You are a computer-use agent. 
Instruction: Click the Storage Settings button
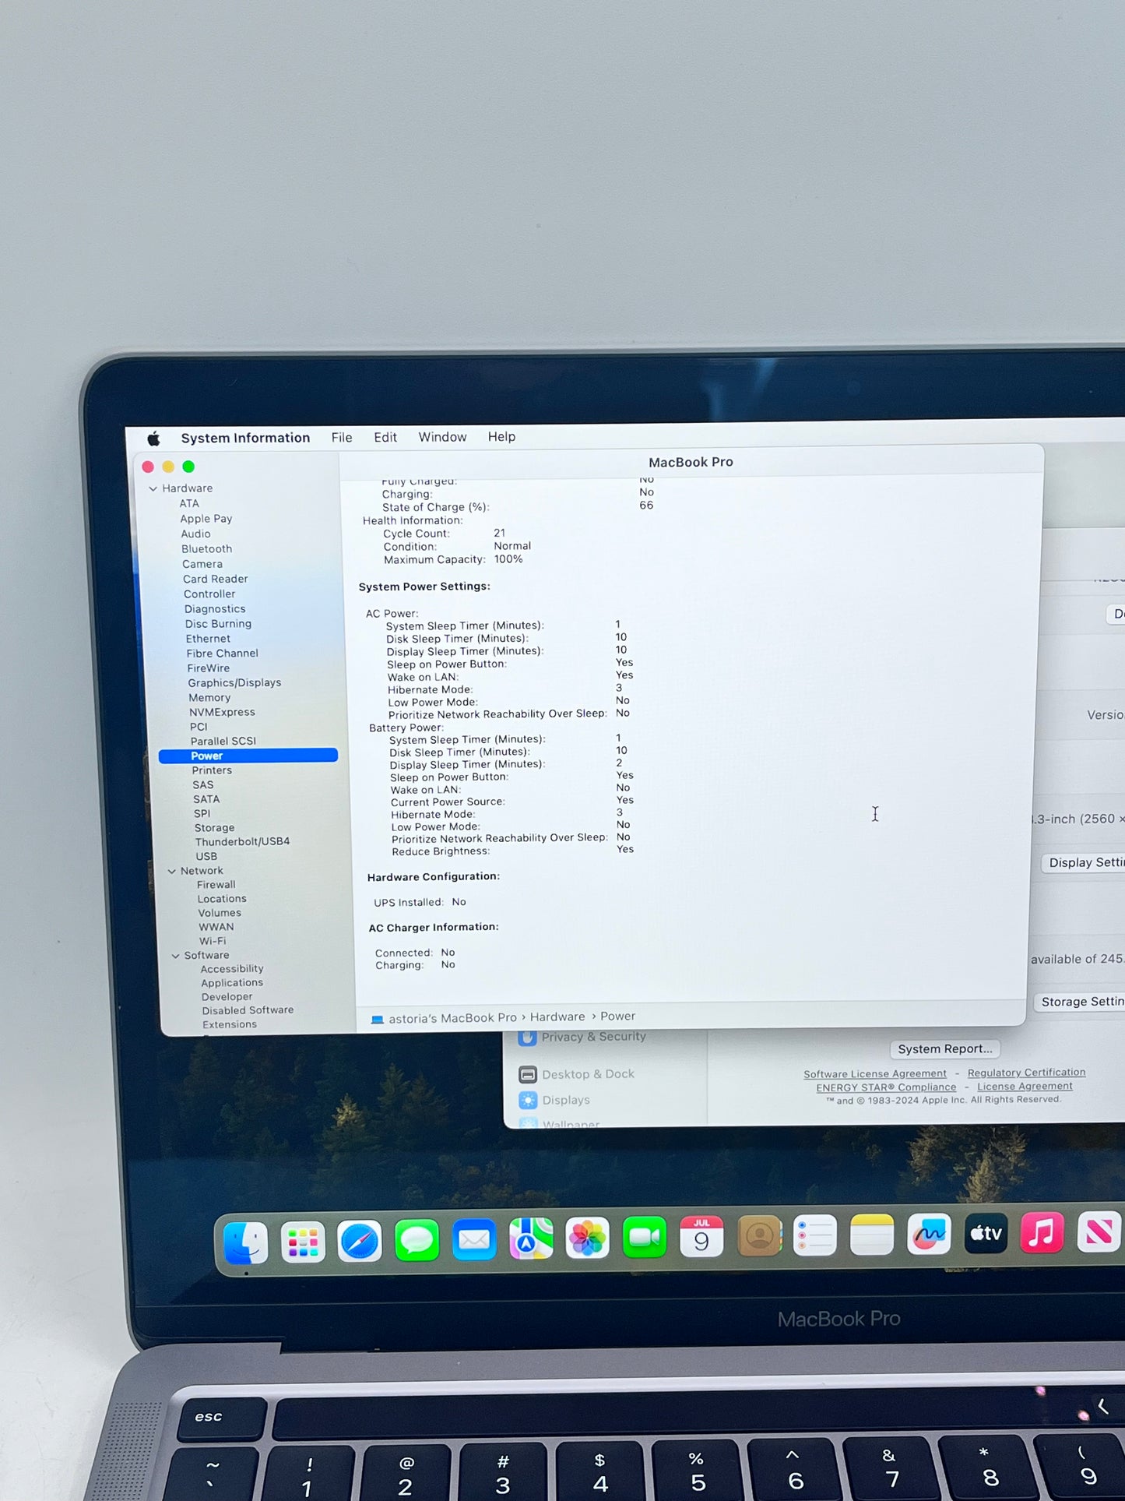point(1081,1002)
